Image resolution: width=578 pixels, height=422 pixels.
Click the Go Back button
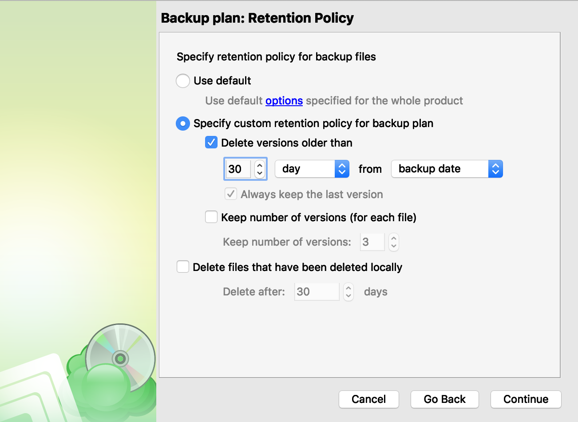click(x=444, y=399)
